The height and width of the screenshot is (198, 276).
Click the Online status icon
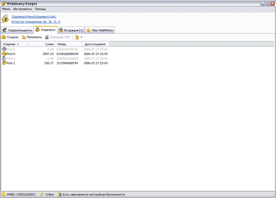pos(42,194)
